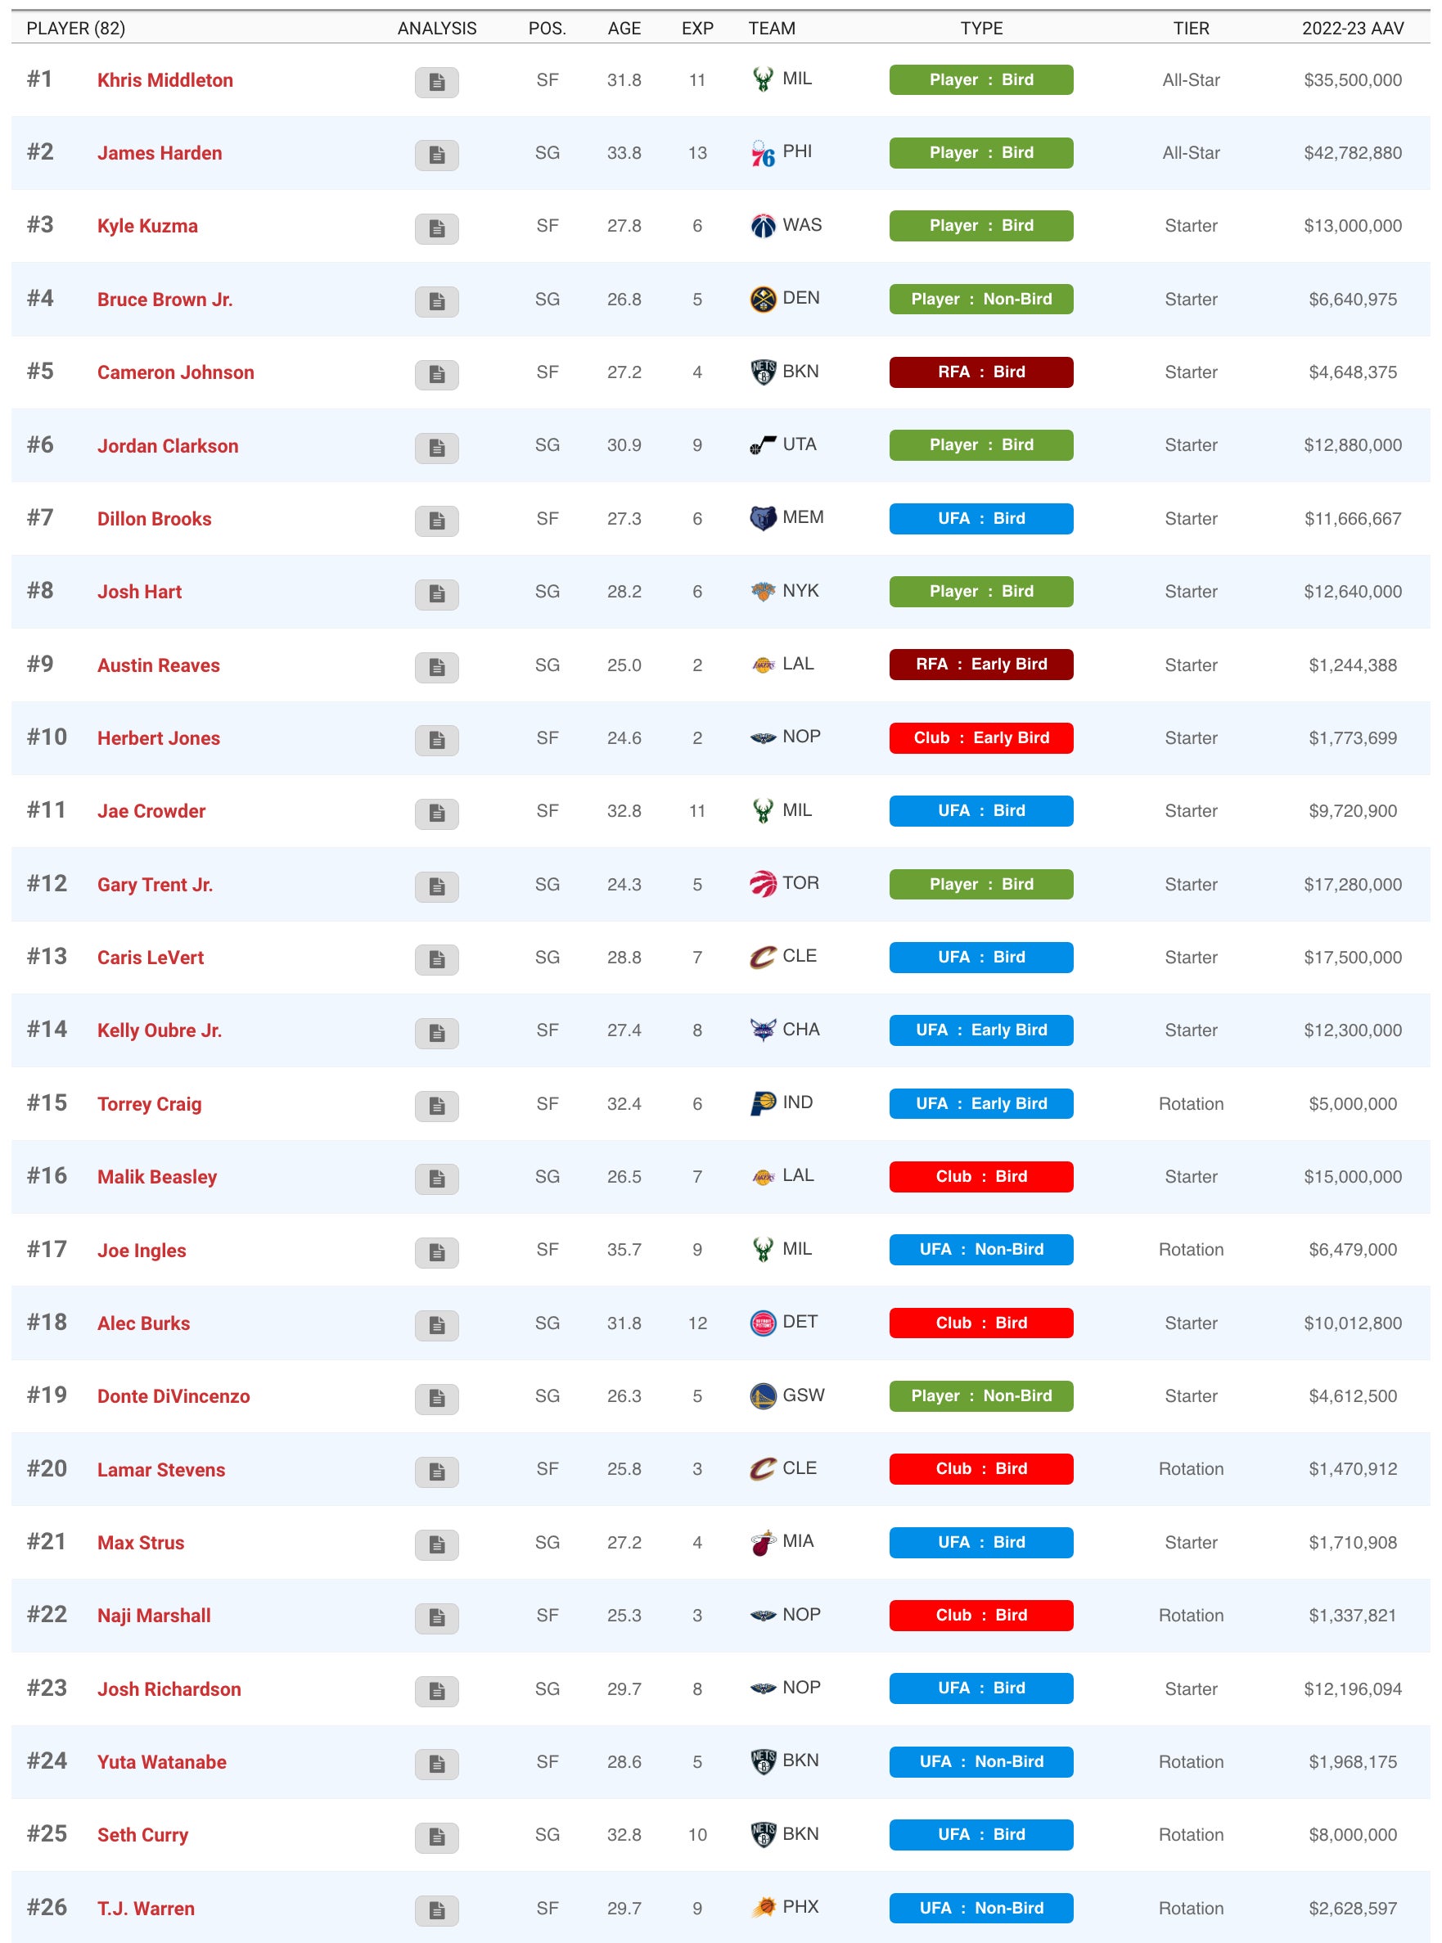Click the Heat logo in Max Strus row
Screen dimensions: 1442x1943
762,1542
